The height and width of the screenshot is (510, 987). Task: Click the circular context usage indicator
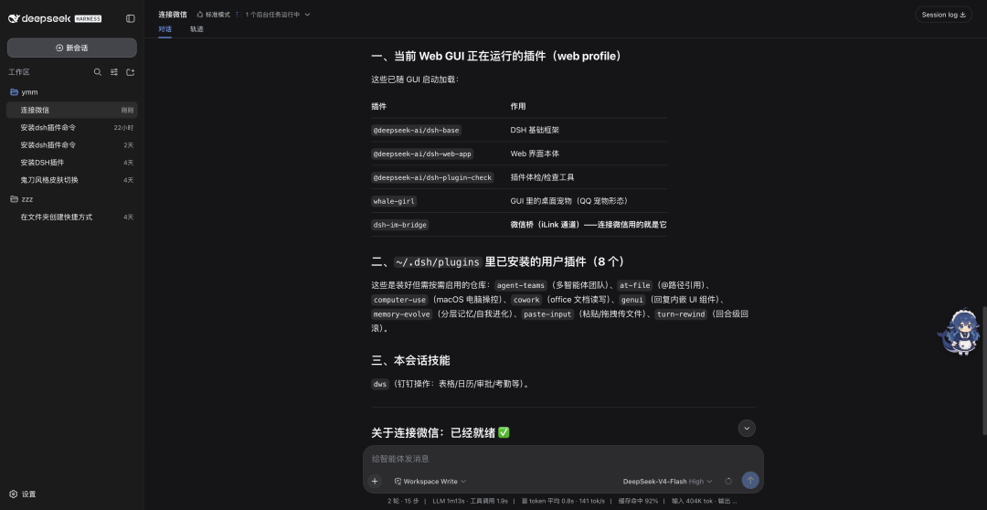tap(728, 481)
